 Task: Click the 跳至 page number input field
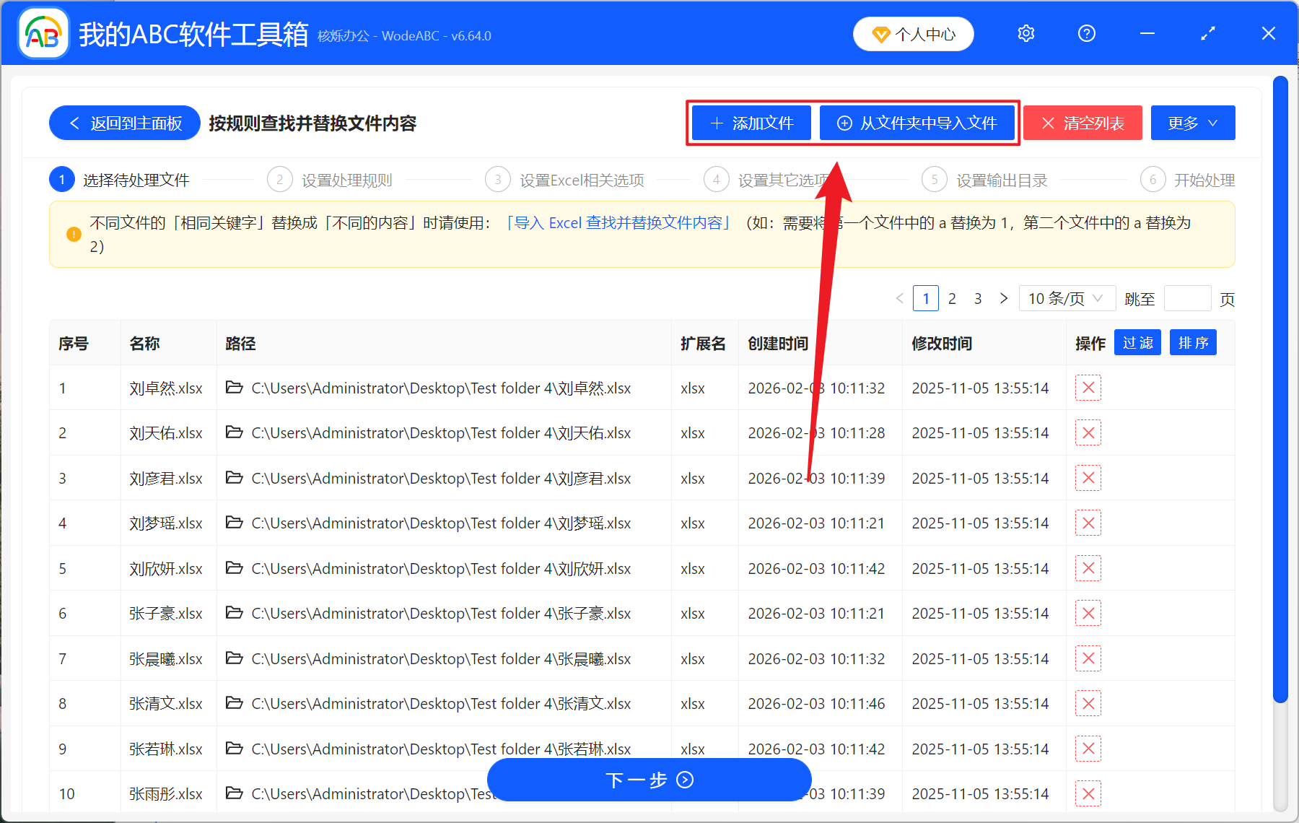pyautogui.click(x=1187, y=298)
